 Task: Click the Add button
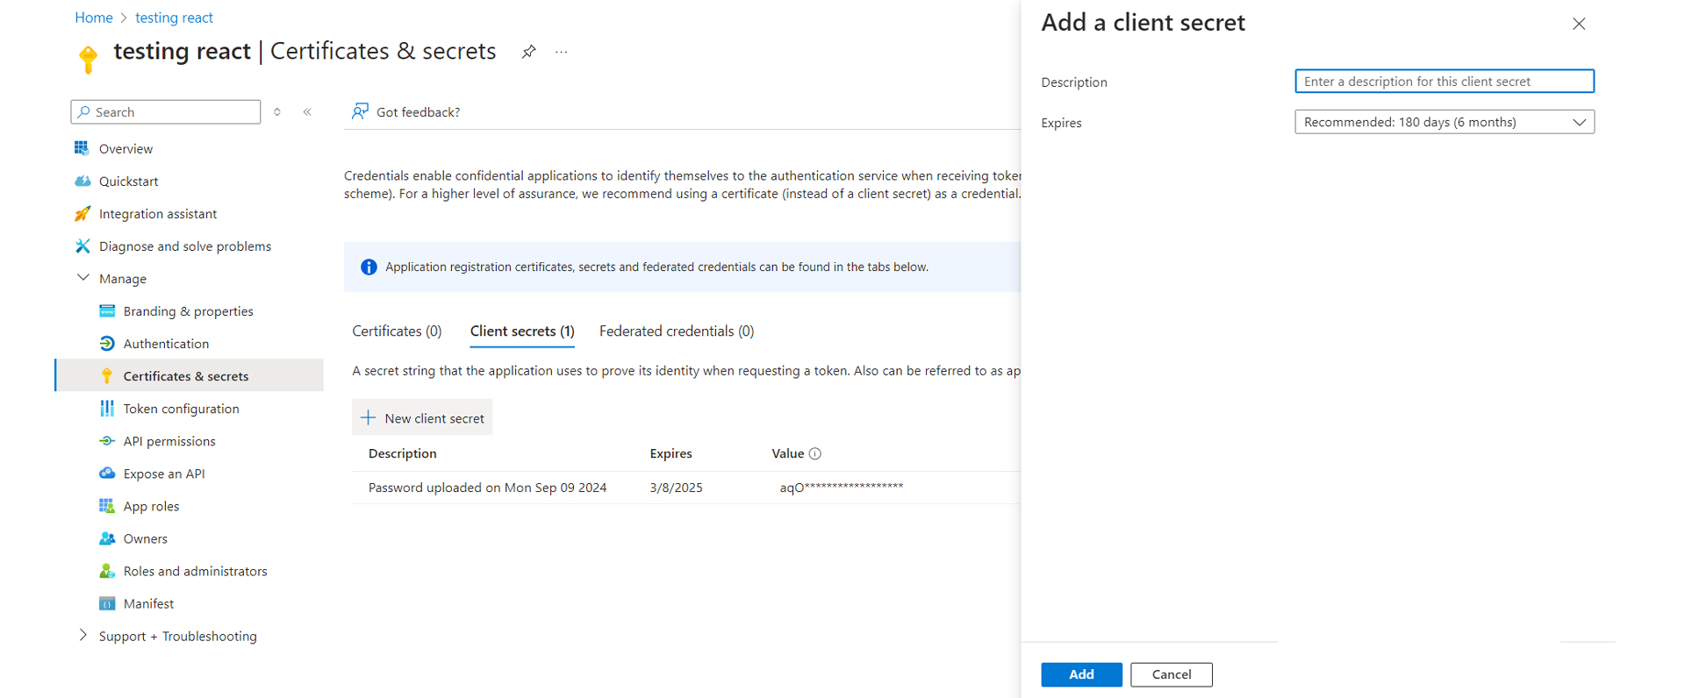tap(1081, 674)
